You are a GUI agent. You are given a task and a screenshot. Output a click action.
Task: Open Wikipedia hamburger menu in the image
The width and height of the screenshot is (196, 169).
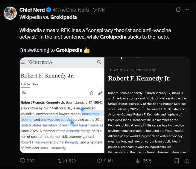23,62
